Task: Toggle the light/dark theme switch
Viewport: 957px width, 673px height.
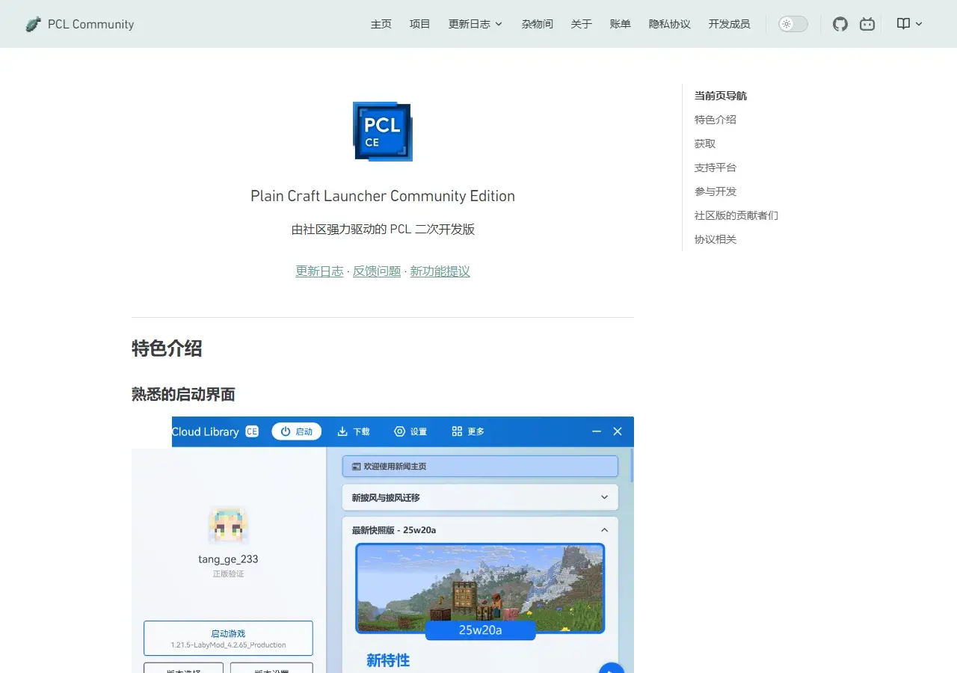Action: (x=793, y=24)
